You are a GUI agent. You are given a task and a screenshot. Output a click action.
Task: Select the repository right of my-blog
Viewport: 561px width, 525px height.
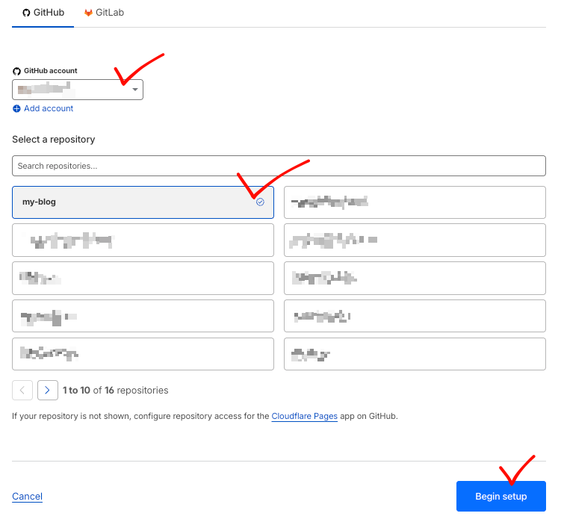click(415, 202)
